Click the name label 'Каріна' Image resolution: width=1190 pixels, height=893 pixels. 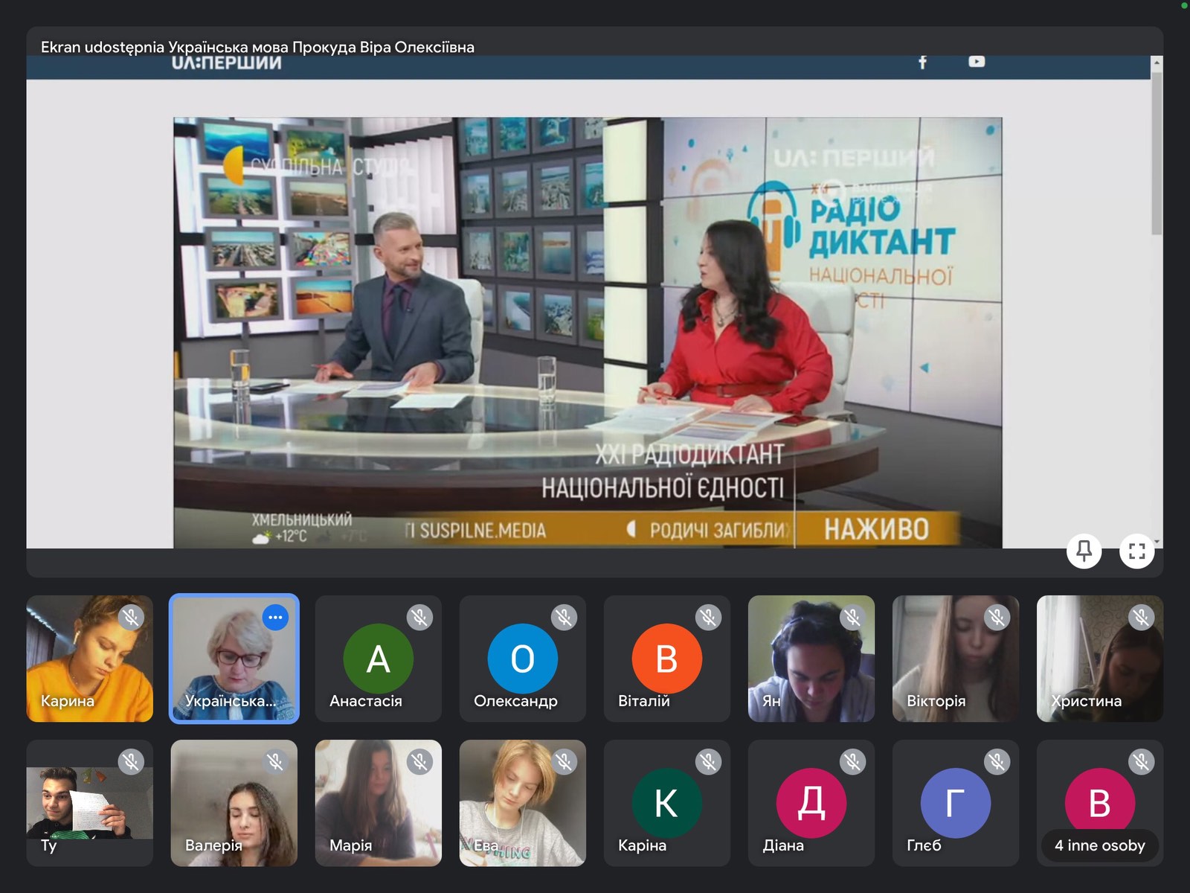point(642,845)
